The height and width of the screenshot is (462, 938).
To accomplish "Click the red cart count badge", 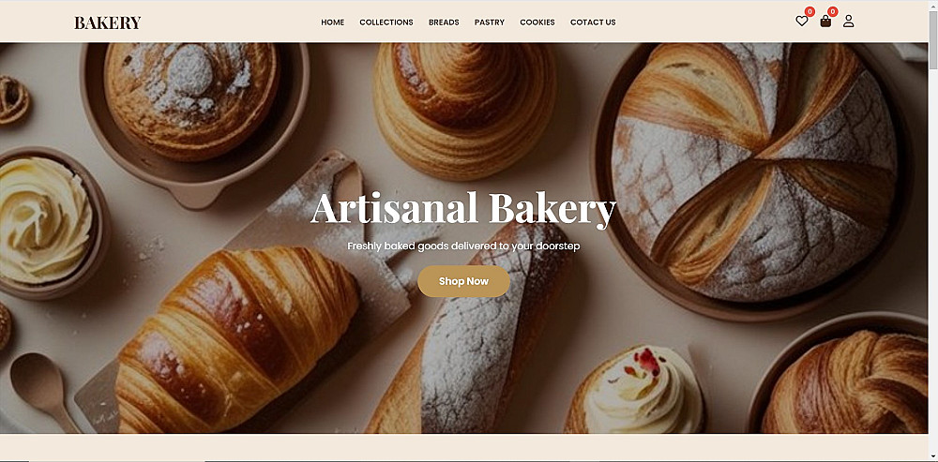I will click(833, 11).
